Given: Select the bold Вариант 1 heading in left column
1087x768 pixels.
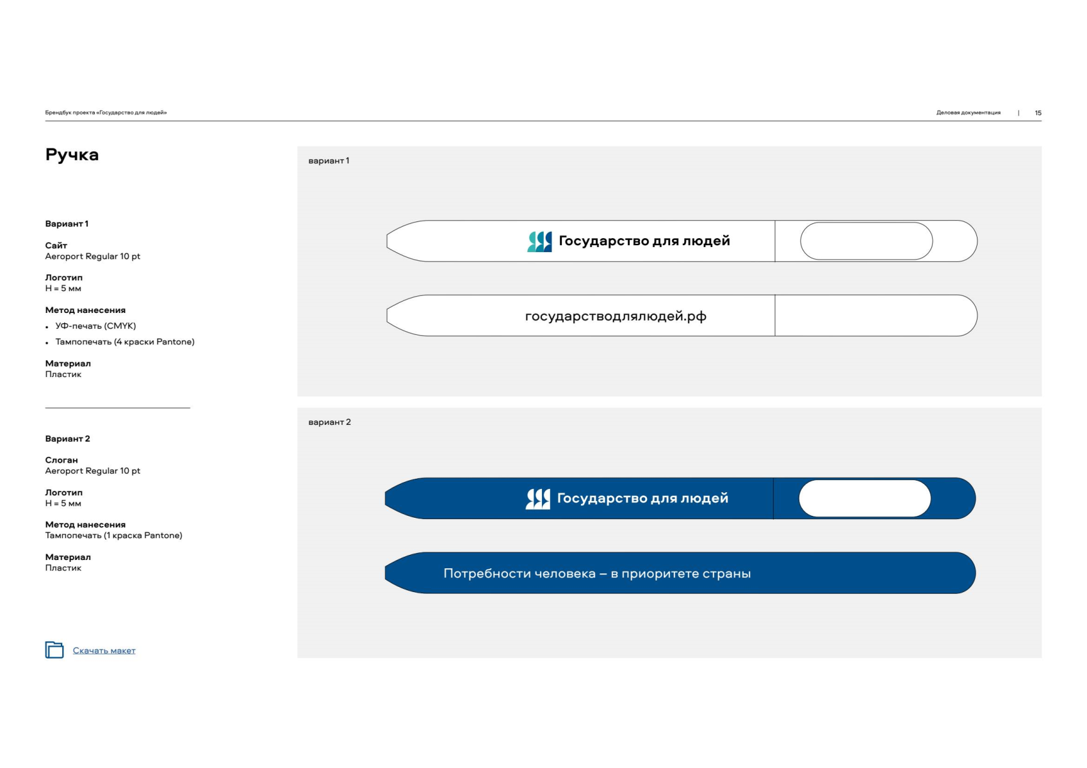Looking at the screenshot, I should (x=67, y=224).
